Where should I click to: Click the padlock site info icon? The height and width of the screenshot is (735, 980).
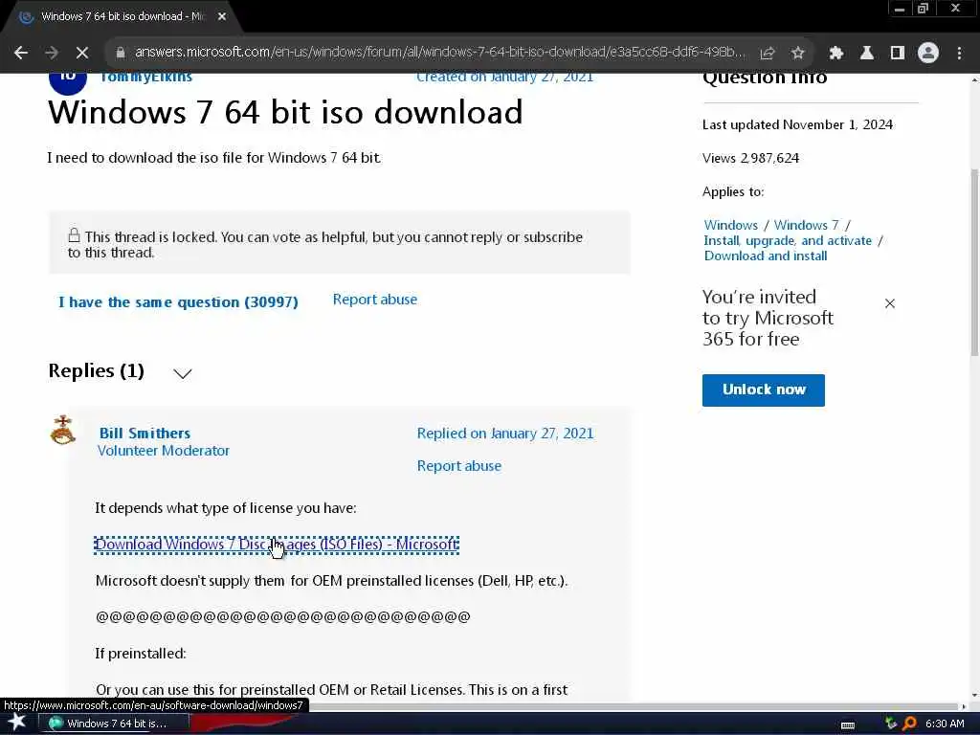121,54
